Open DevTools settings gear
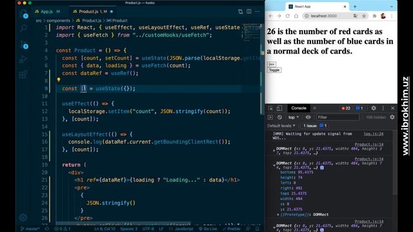Viewport: 413px width, 232px height. pos(374,108)
